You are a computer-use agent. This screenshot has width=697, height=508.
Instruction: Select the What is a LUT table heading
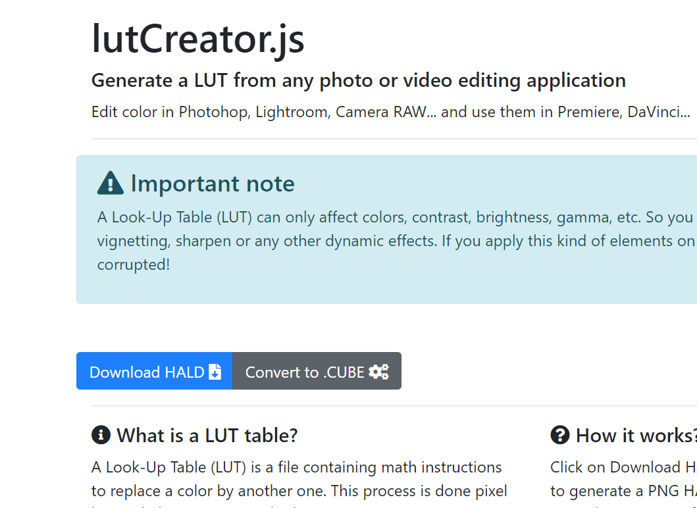click(x=206, y=436)
